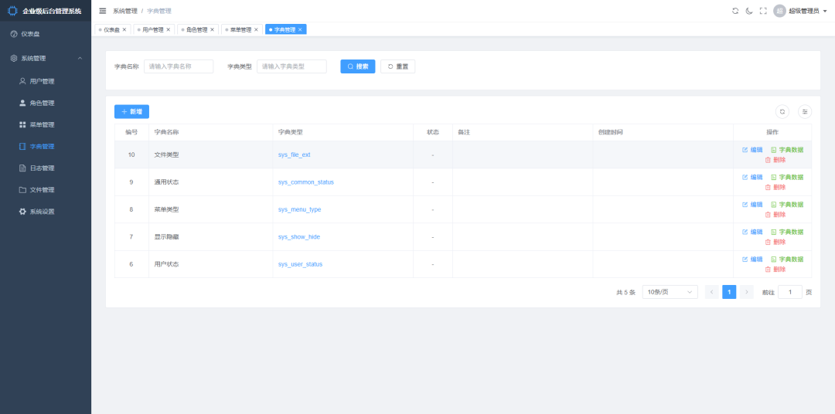Viewport: 835px width, 414px height.
Task: Switch to dark mode moon icon
Action: click(749, 11)
